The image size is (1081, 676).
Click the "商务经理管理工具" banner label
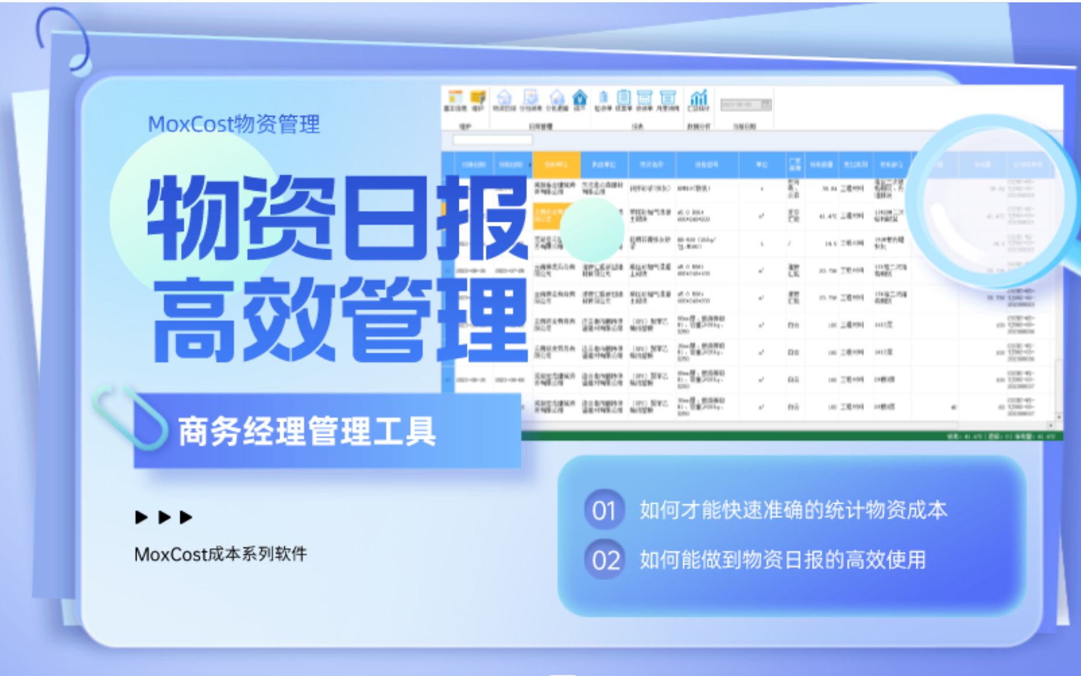tap(307, 431)
